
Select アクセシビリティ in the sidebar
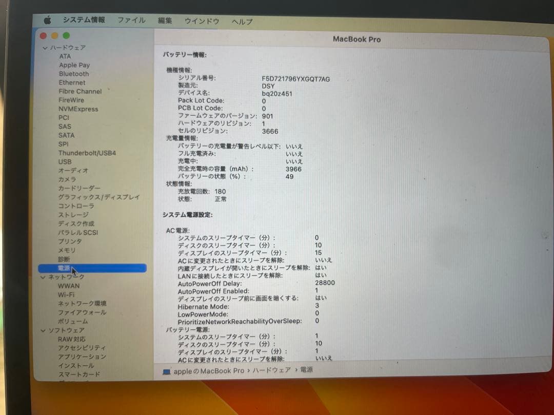(82, 348)
